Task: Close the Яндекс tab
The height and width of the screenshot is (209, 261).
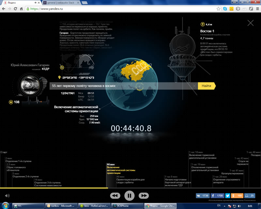Action: click(39, 3)
